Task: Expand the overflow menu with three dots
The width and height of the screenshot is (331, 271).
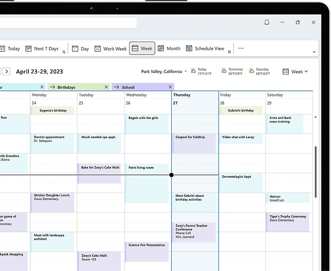Action: (240, 48)
